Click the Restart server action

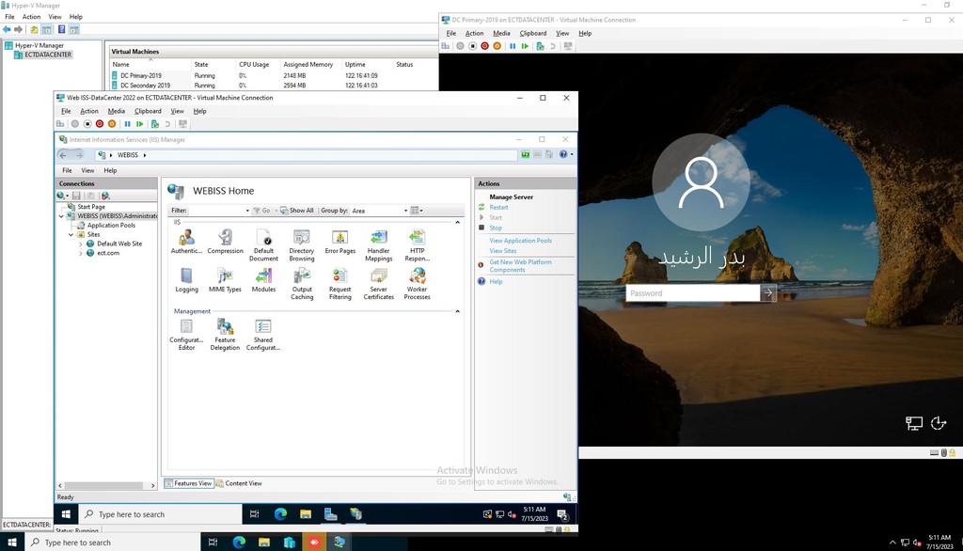tap(498, 207)
